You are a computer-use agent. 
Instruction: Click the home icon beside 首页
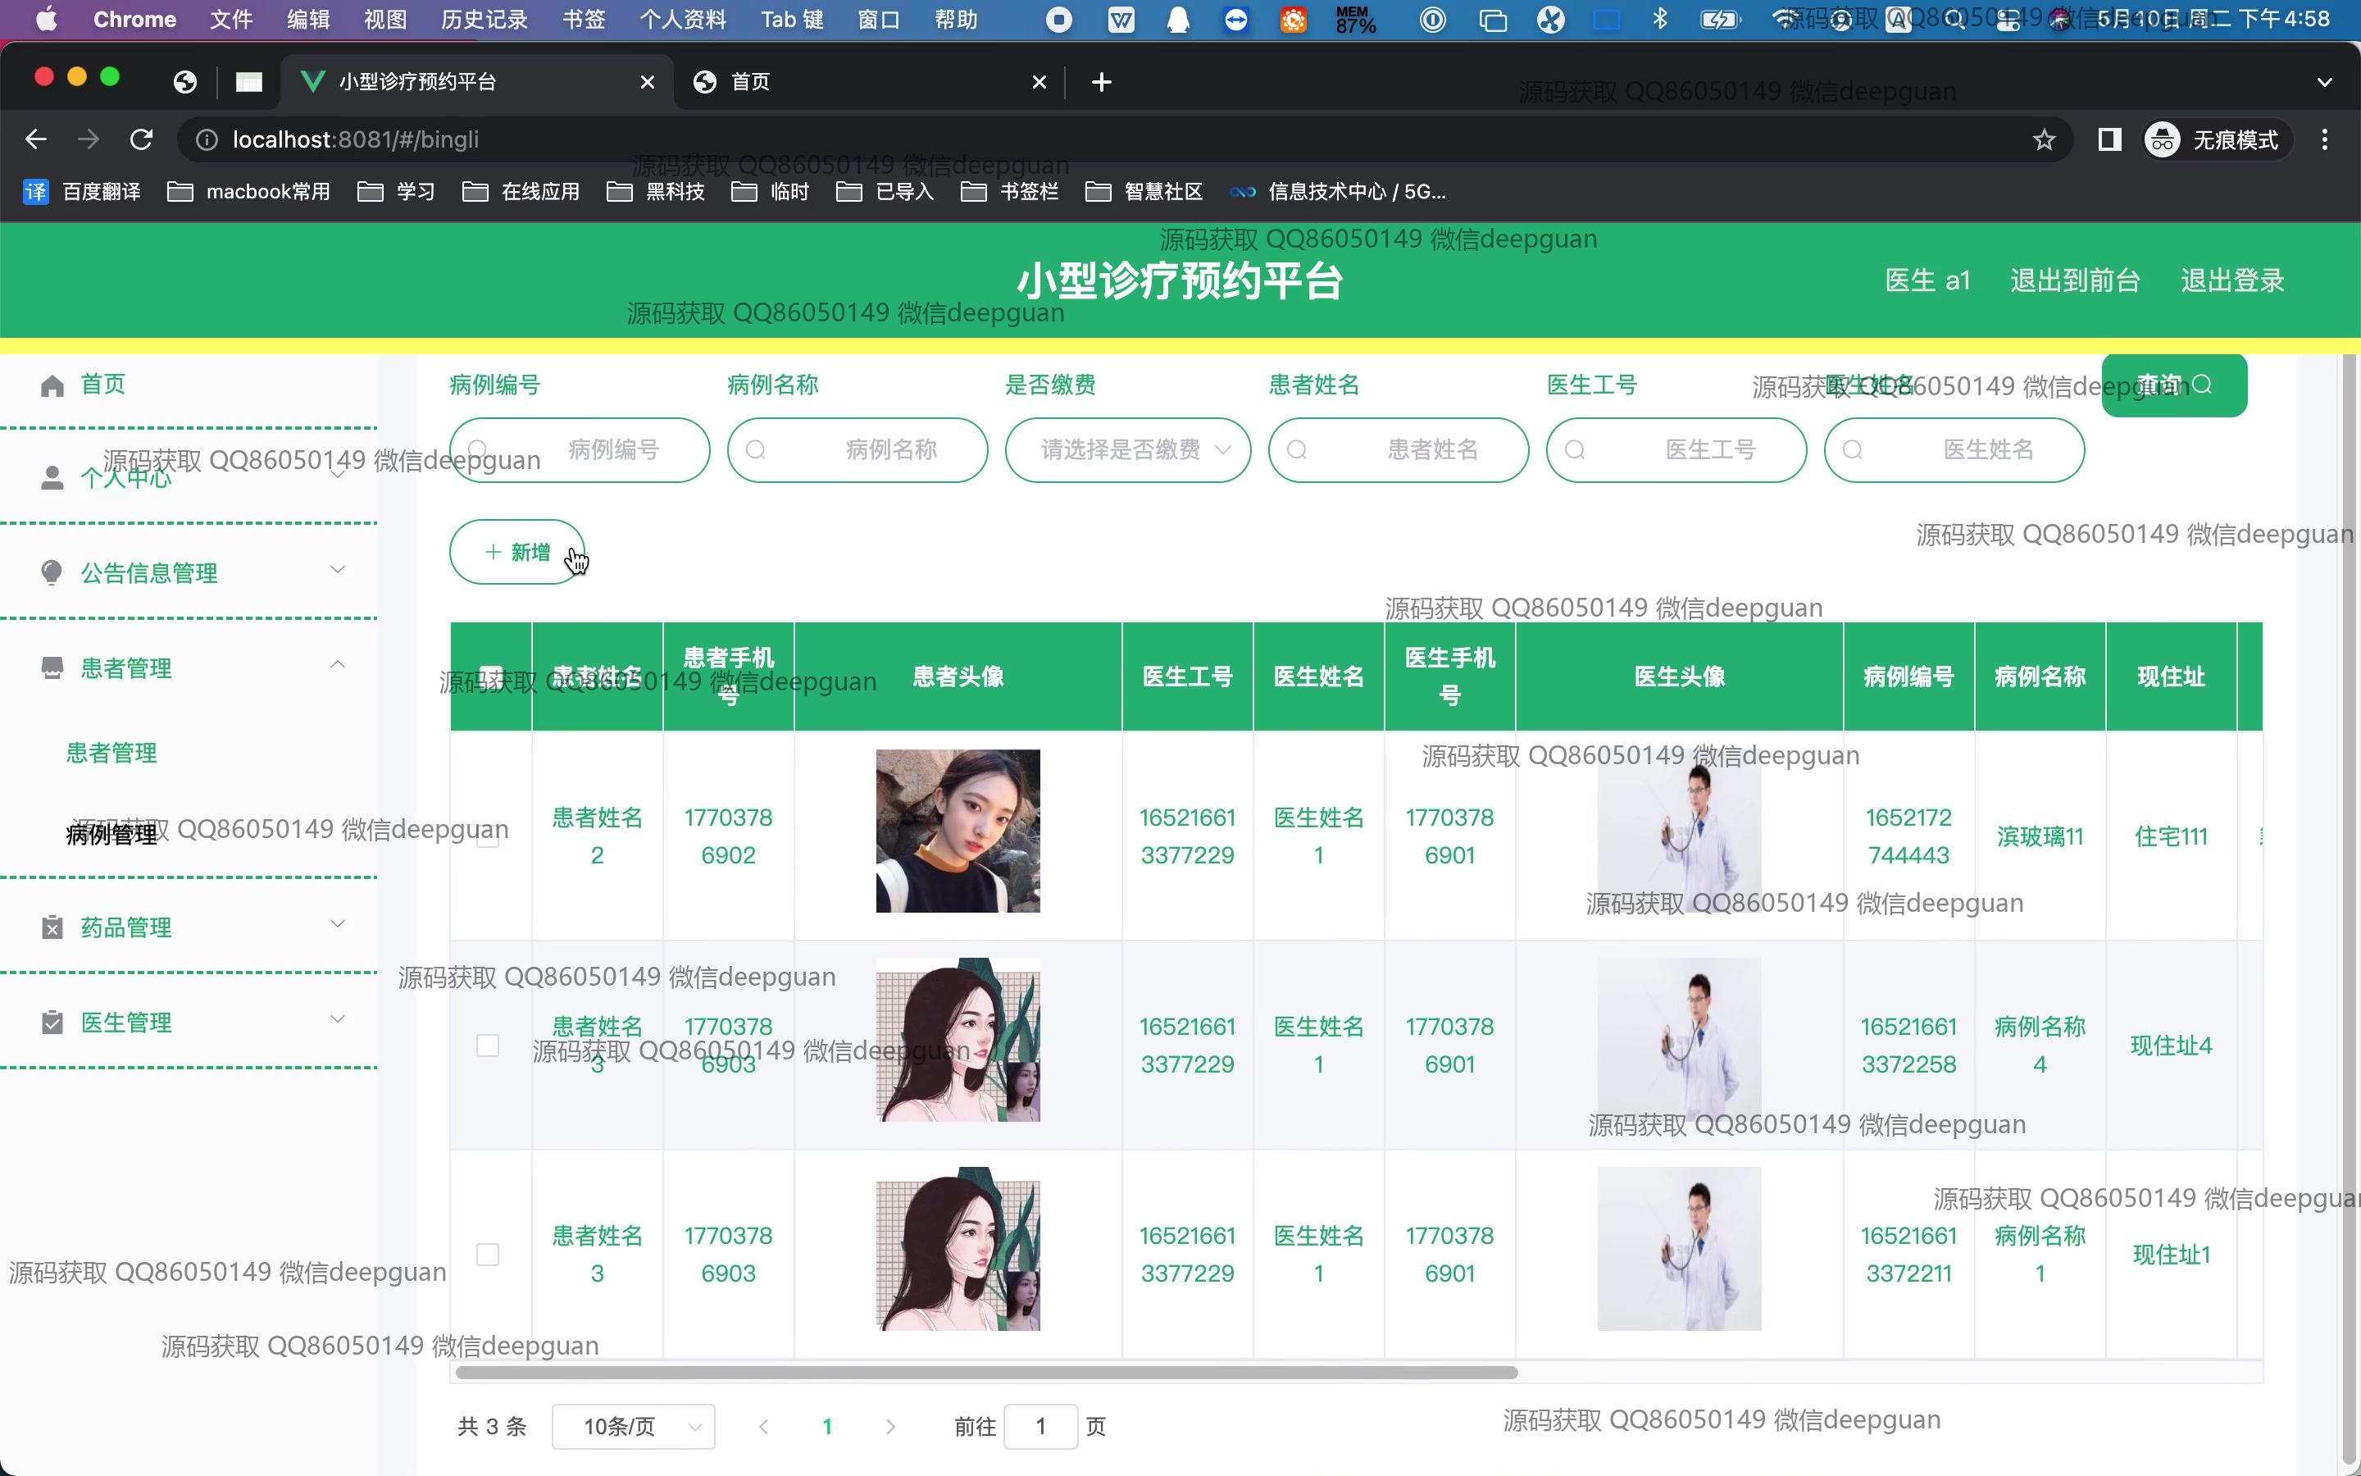coord(52,385)
